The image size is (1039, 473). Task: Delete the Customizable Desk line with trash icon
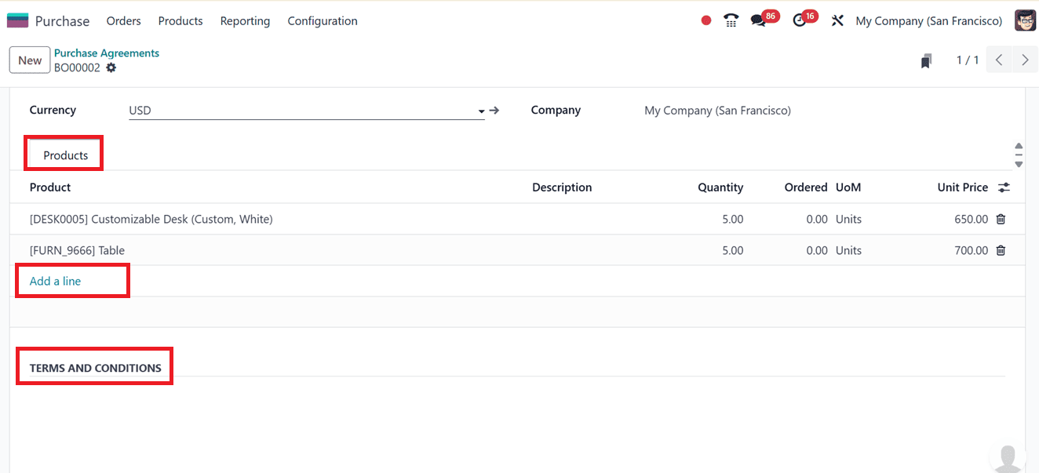coord(1000,219)
